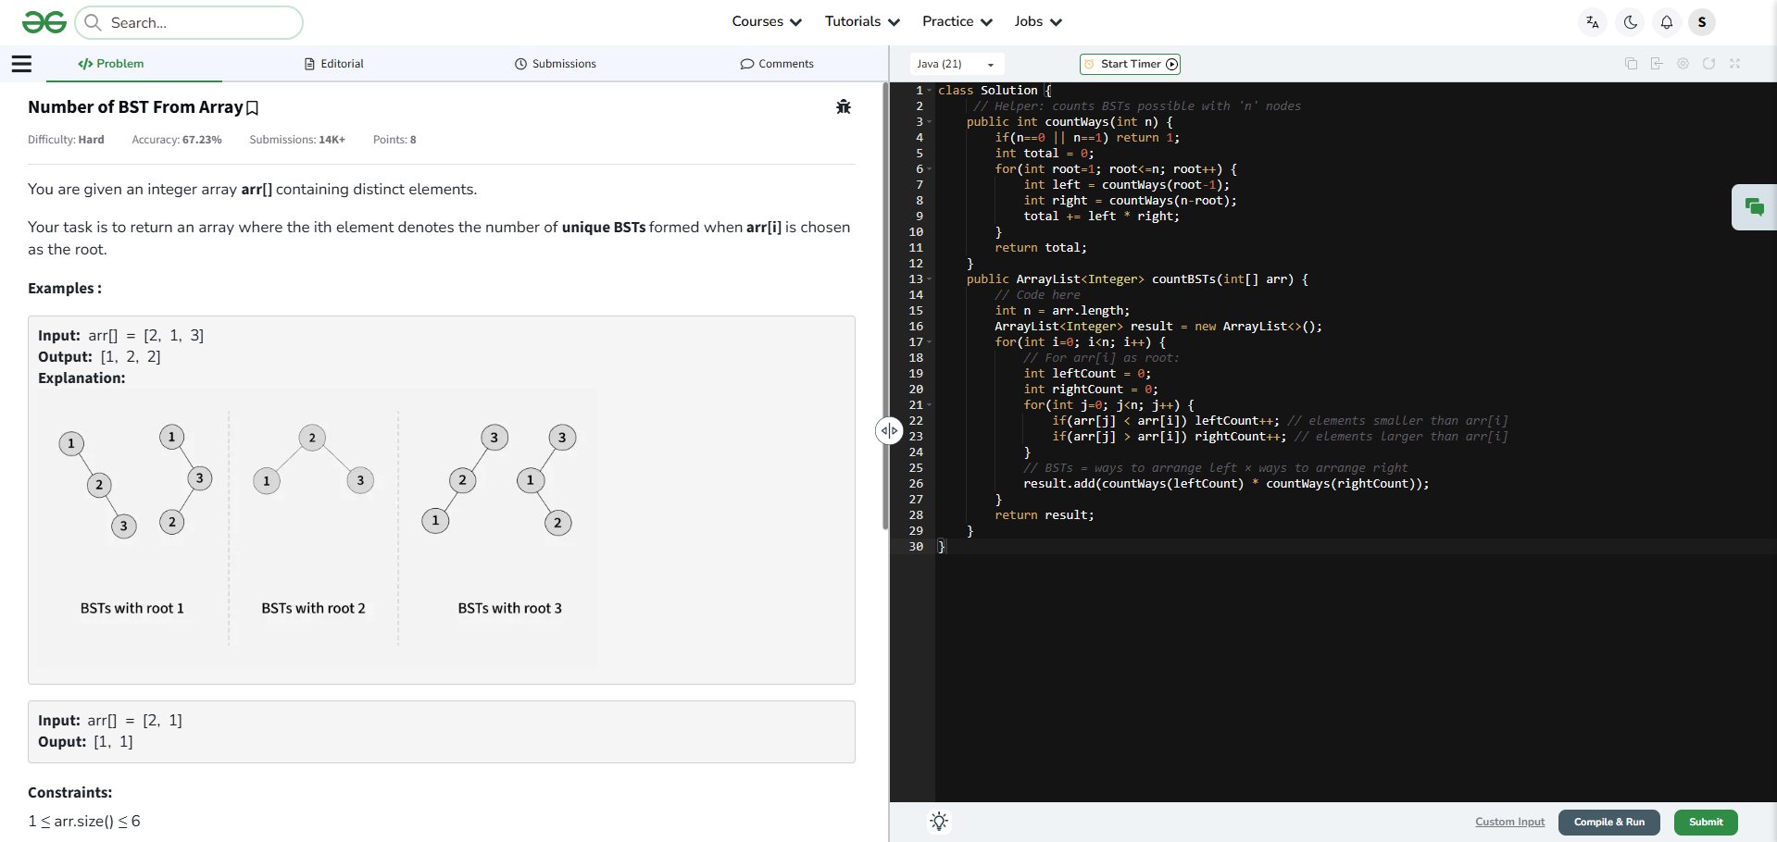Screen dimensions: 1777x842
Task: Switch to the Editorial tab
Action: [x=334, y=64]
